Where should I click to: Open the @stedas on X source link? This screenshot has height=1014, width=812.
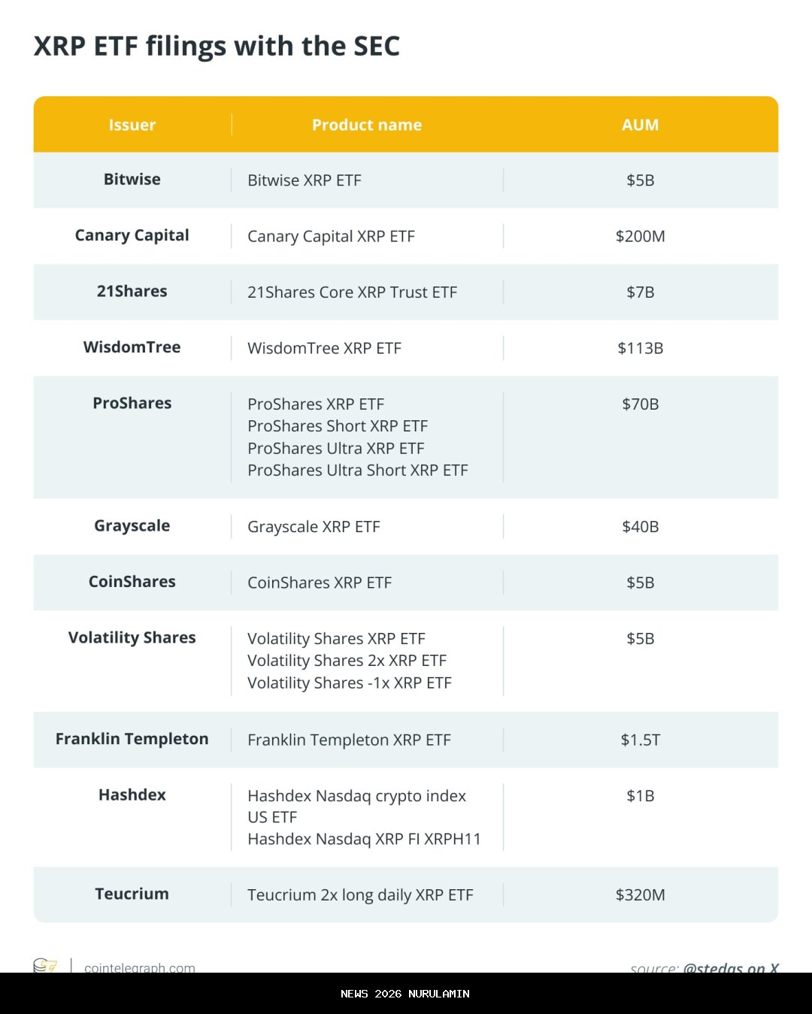click(730, 967)
